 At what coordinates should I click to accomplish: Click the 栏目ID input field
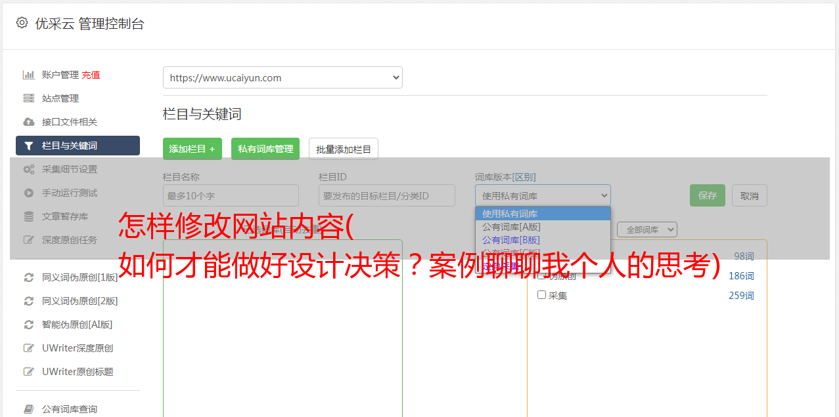[387, 195]
